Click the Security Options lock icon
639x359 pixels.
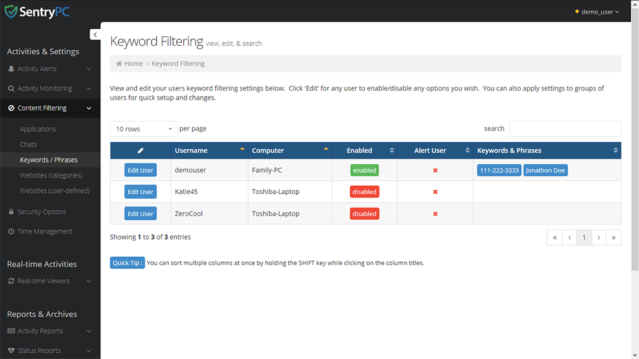coord(11,212)
